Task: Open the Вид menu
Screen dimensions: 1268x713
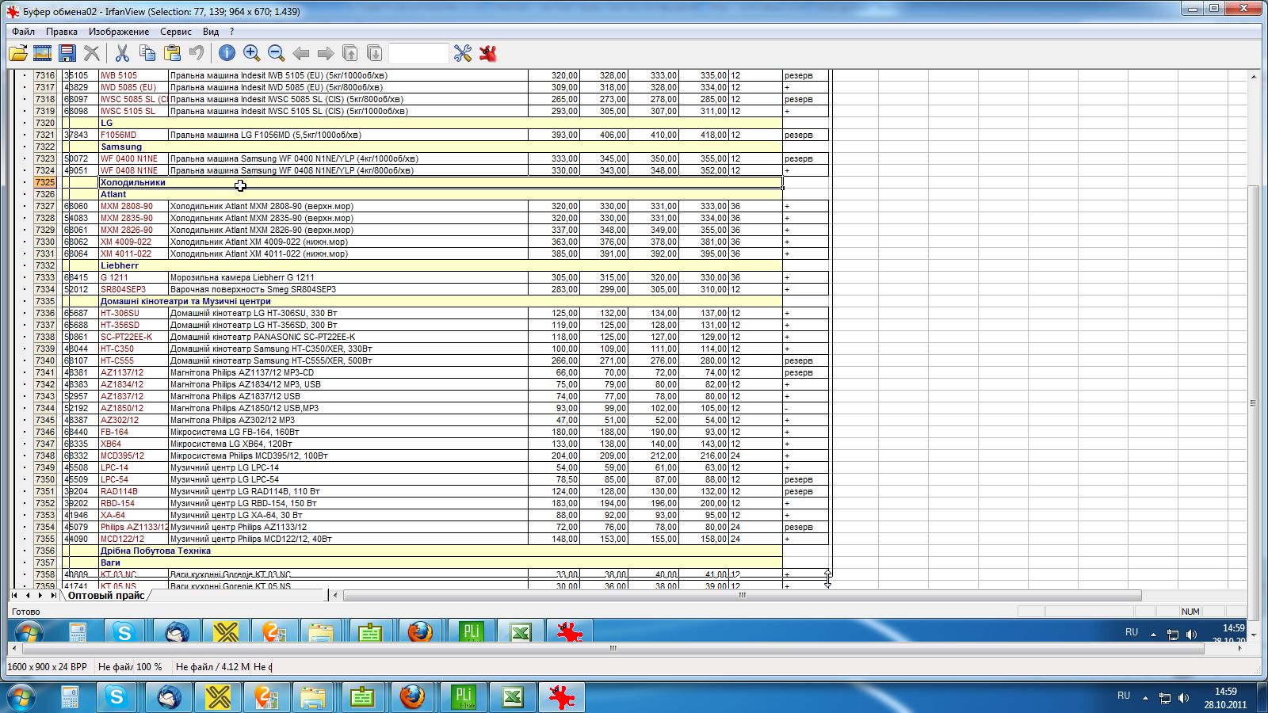Action: 211,32
